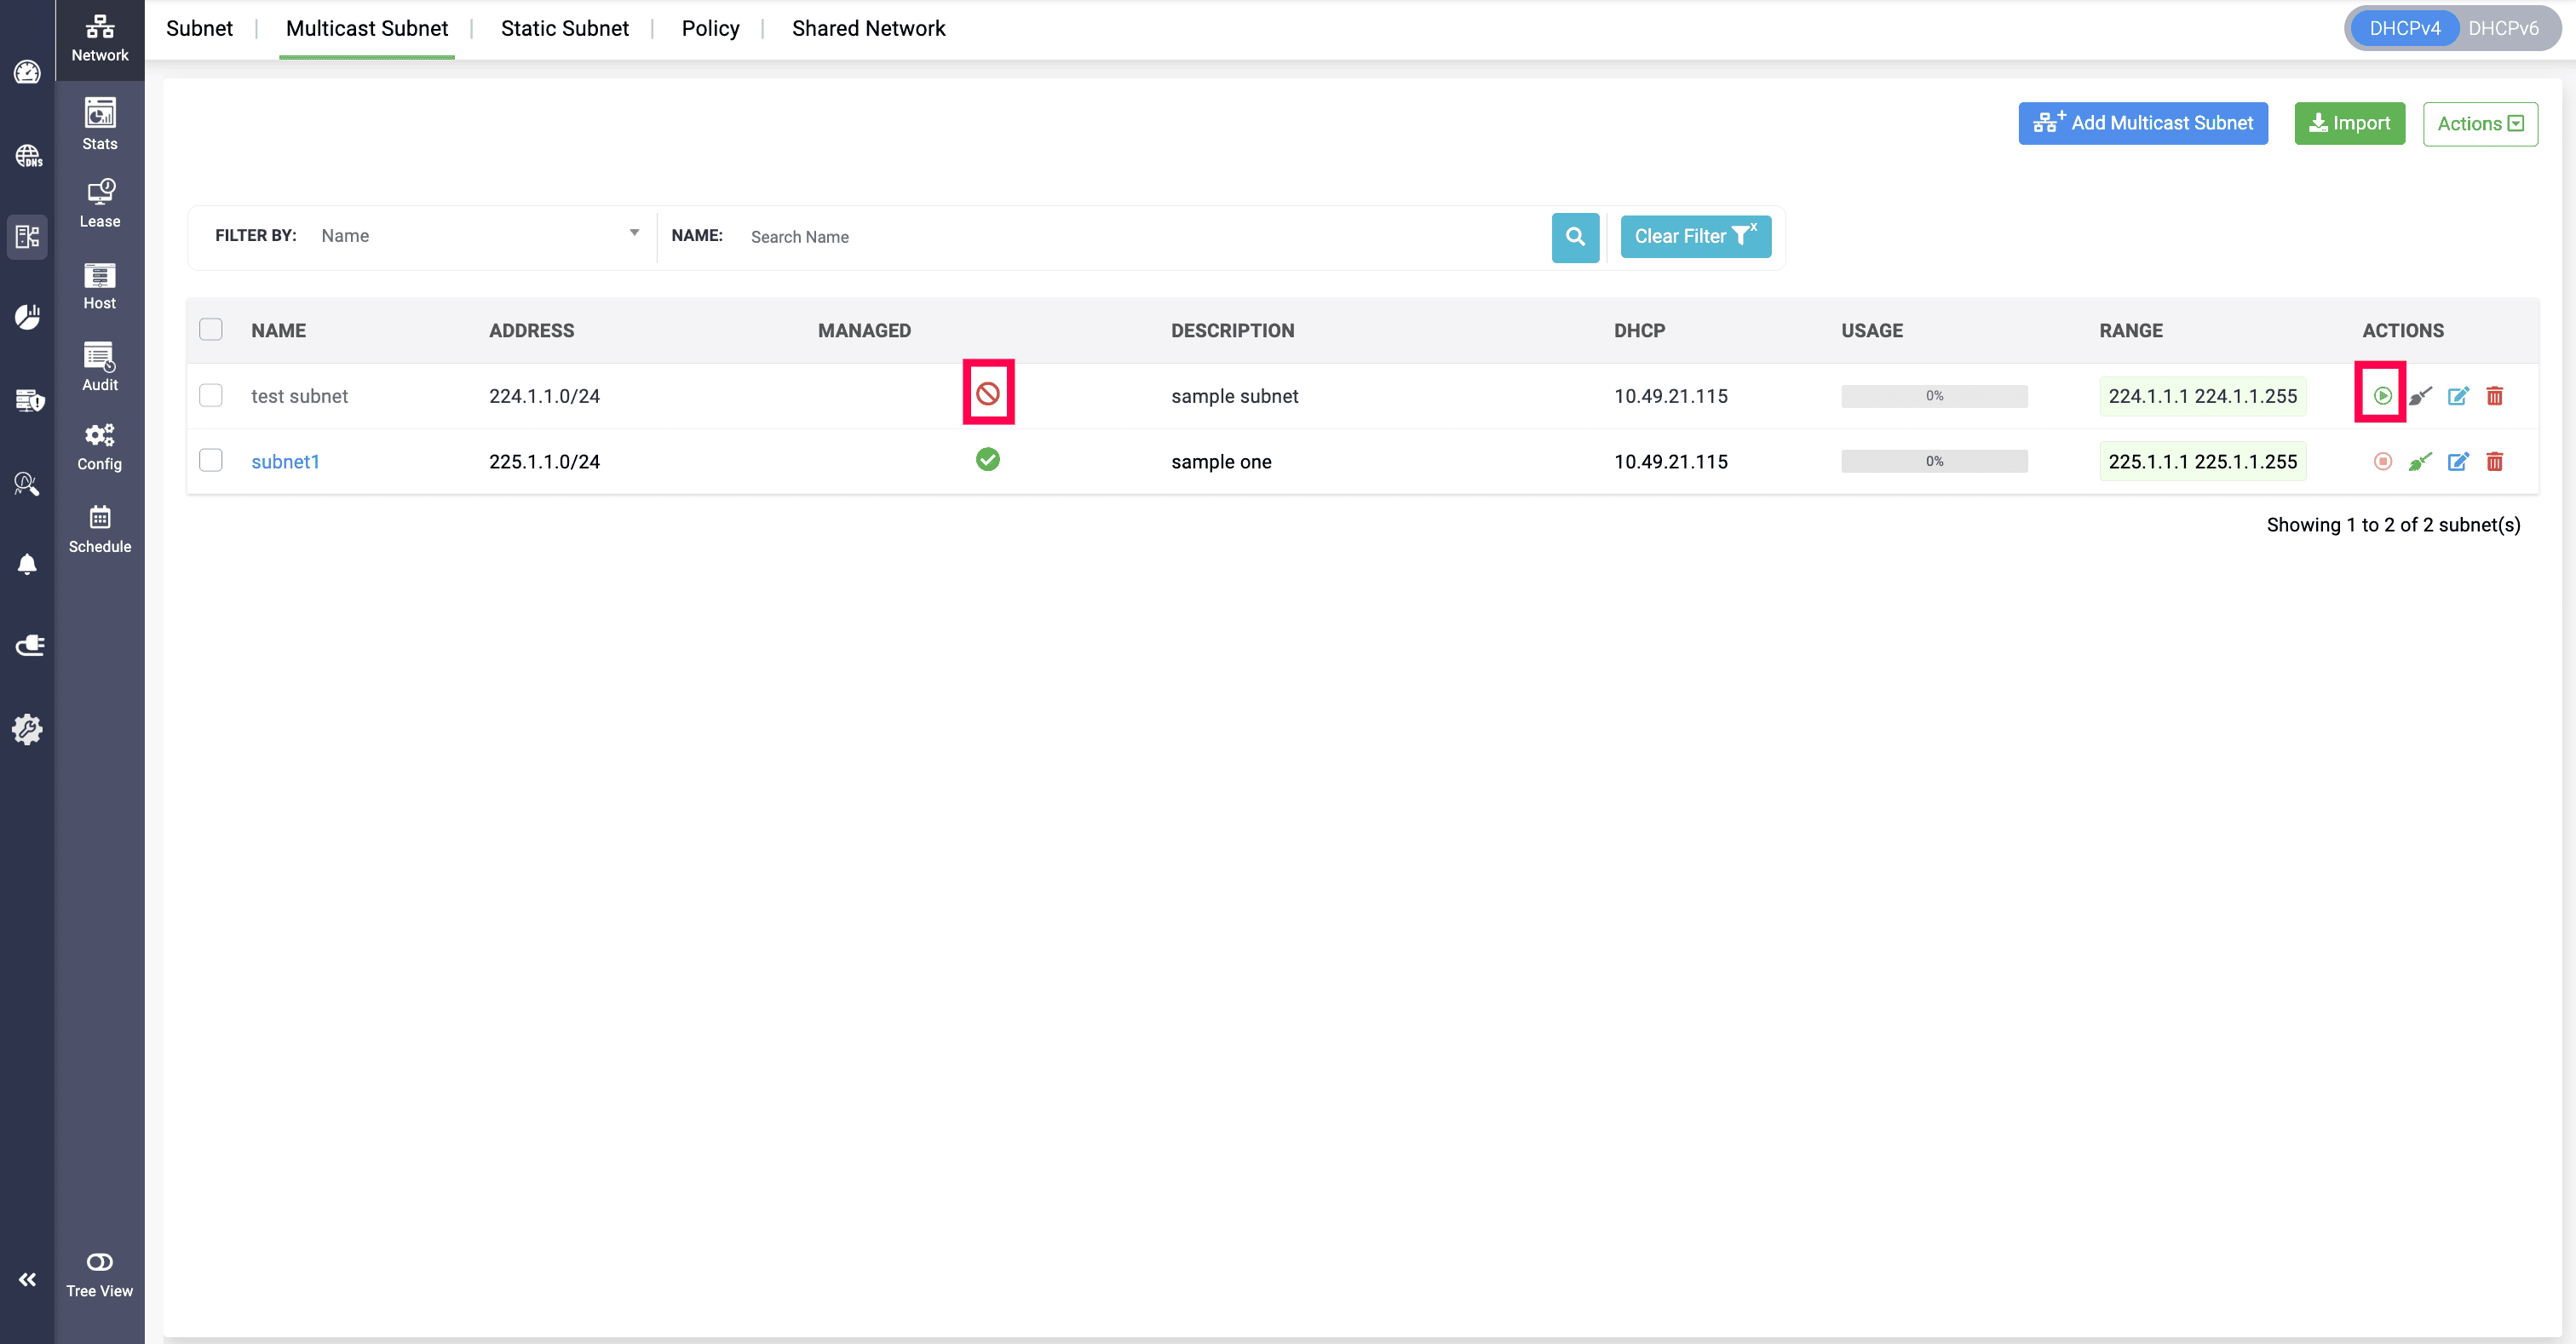Image resolution: width=2576 pixels, height=1344 pixels.
Task: Expand the Filter By Name dropdown
Action: [480, 236]
